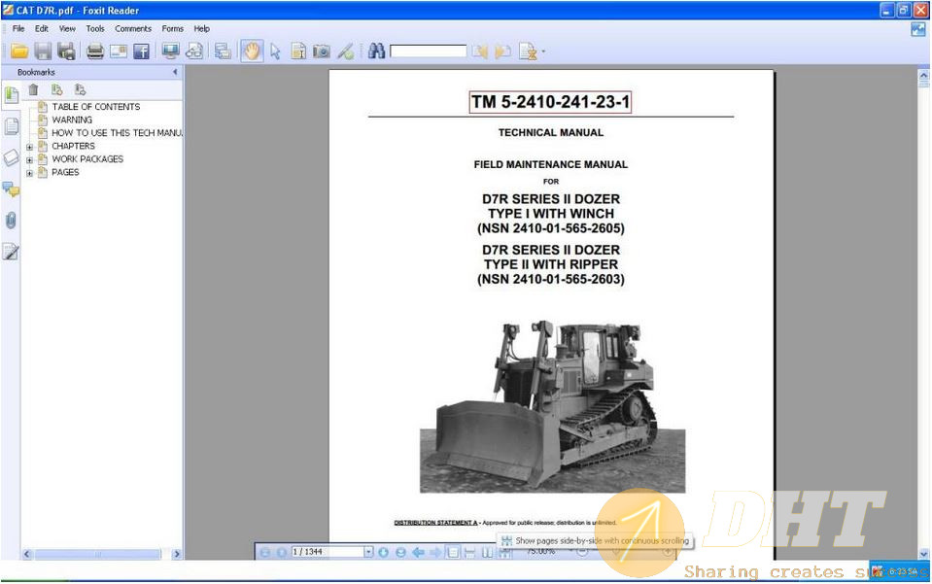Click the glasses reading-mode toolbar icon

pyautogui.click(x=193, y=52)
